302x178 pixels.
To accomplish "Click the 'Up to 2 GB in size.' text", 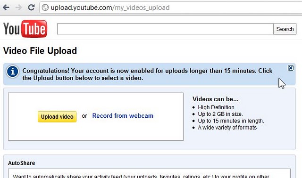I will 220,114.
